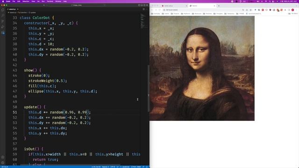The height and width of the screenshot is (168, 299).
Task: Click the Spotlight search icon in menu bar
Action: coord(270,1)
